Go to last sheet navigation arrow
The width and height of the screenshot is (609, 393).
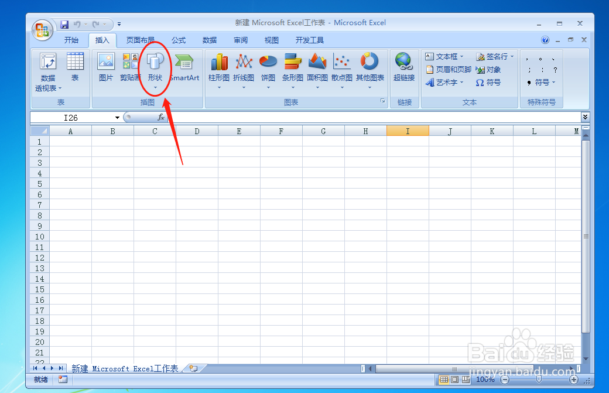pyautogui.click(x=60, y=368)
